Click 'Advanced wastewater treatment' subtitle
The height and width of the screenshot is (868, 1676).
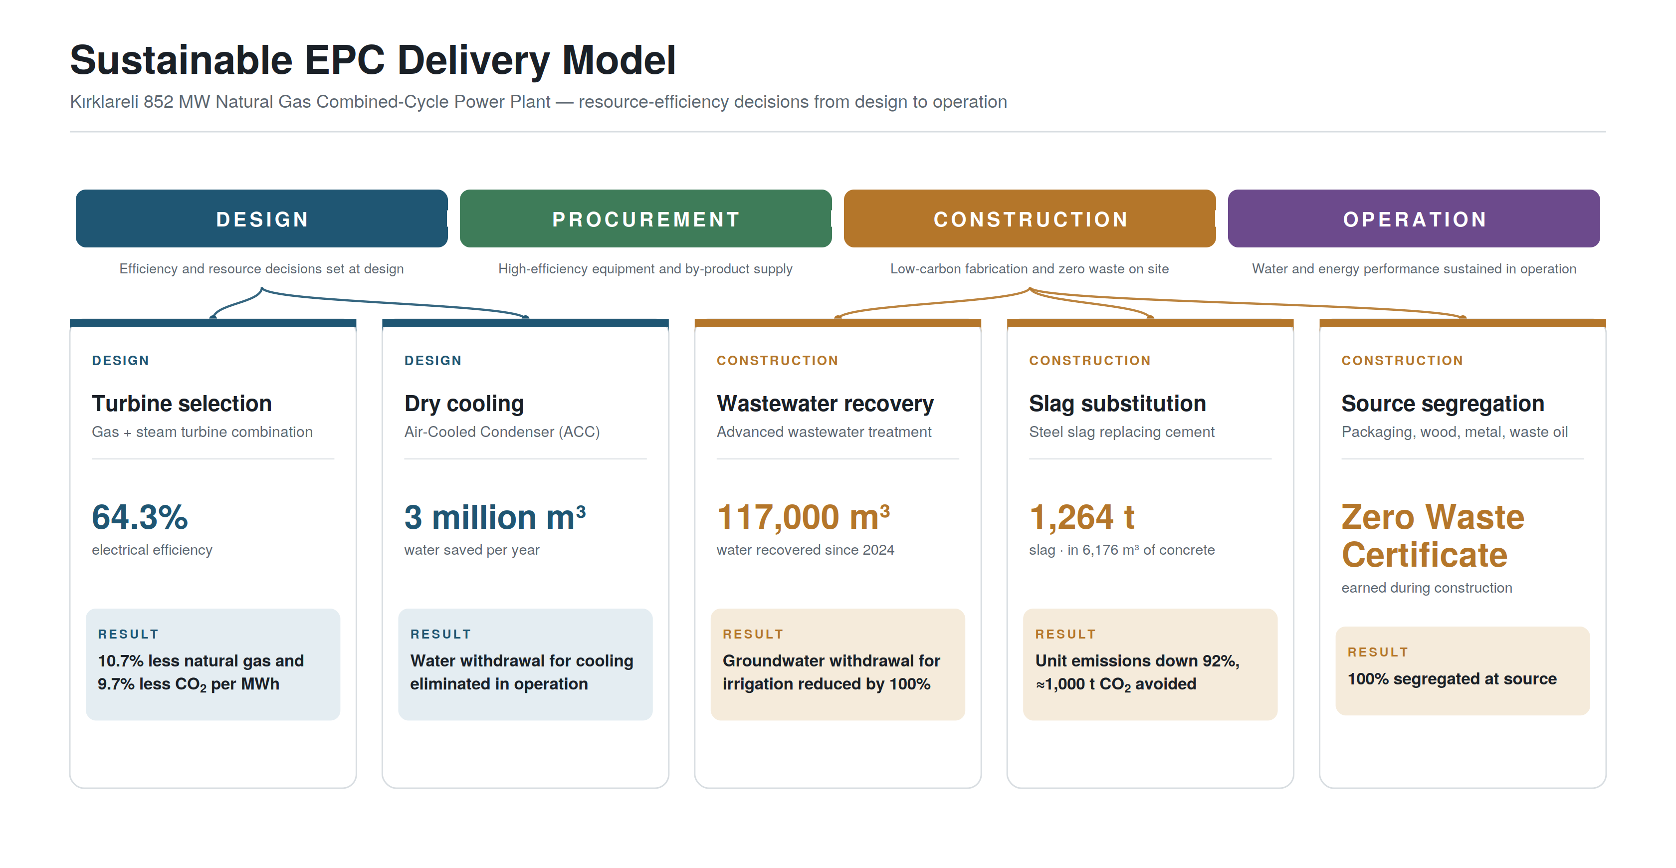point(824,432)
